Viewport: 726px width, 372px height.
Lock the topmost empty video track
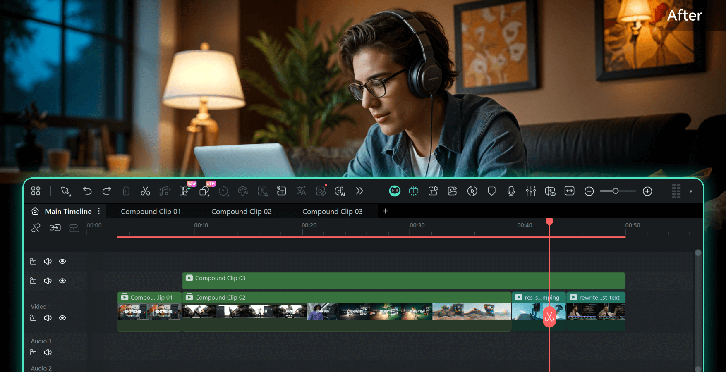pyautogui.click(x=34, y=261)
